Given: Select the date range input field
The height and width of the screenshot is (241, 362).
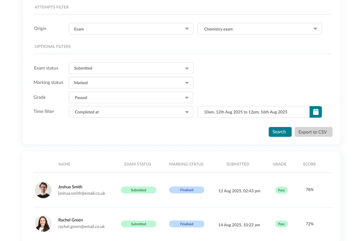Looking at the screenshot, I should coord(253,112).
